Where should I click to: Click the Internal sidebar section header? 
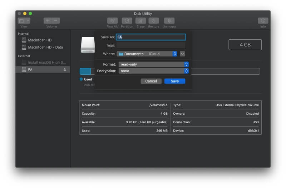coord(24,34)
